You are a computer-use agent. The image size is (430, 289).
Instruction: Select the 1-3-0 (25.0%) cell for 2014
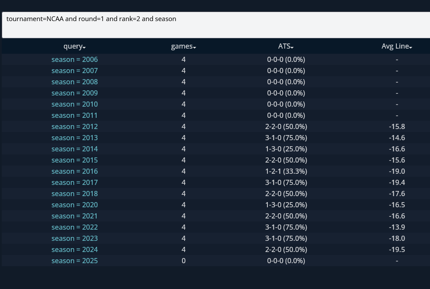coord(286,149)
